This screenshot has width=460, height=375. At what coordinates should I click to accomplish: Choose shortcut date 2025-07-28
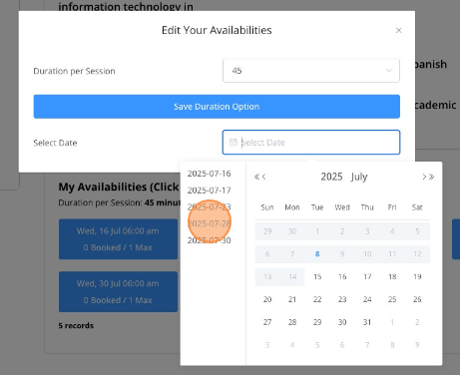pyautogui.click(x=209, y=223)
